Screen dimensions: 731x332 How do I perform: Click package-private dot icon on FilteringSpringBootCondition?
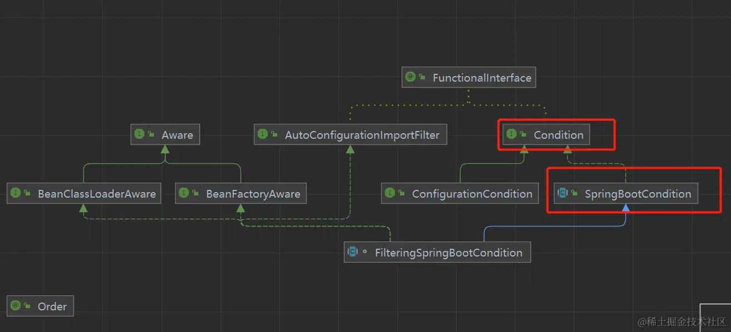pos(364,252)
